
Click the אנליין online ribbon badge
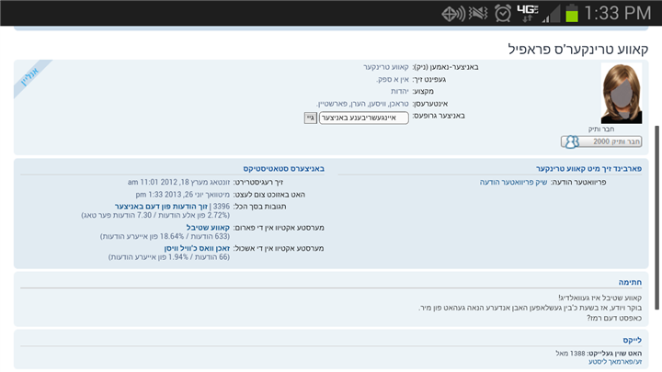pyautogui.click(x=31, y=77)
